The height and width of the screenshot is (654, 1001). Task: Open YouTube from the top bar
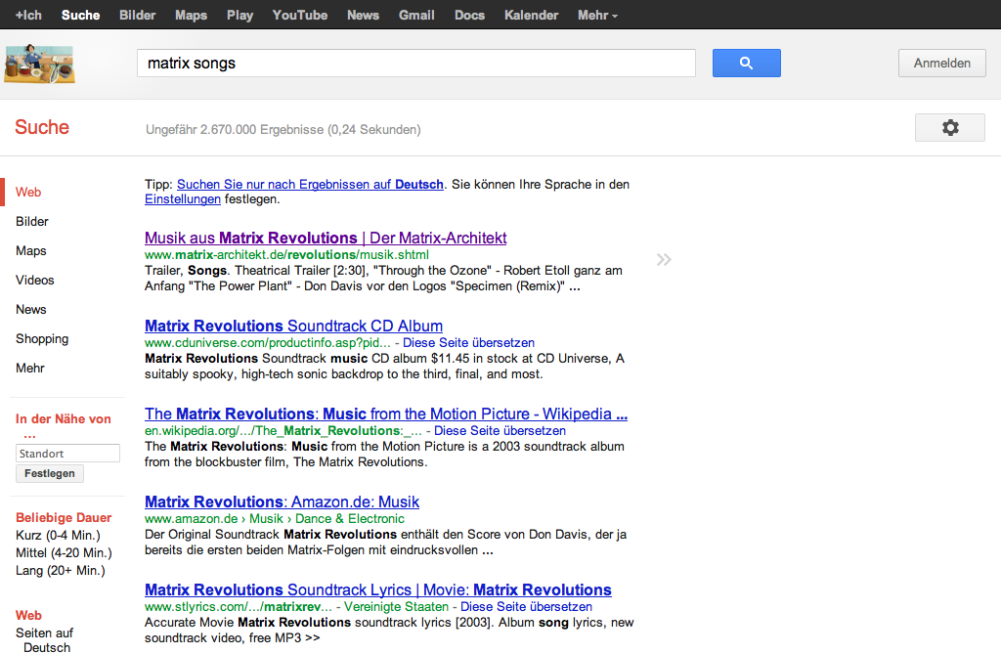tap(300, 15)
